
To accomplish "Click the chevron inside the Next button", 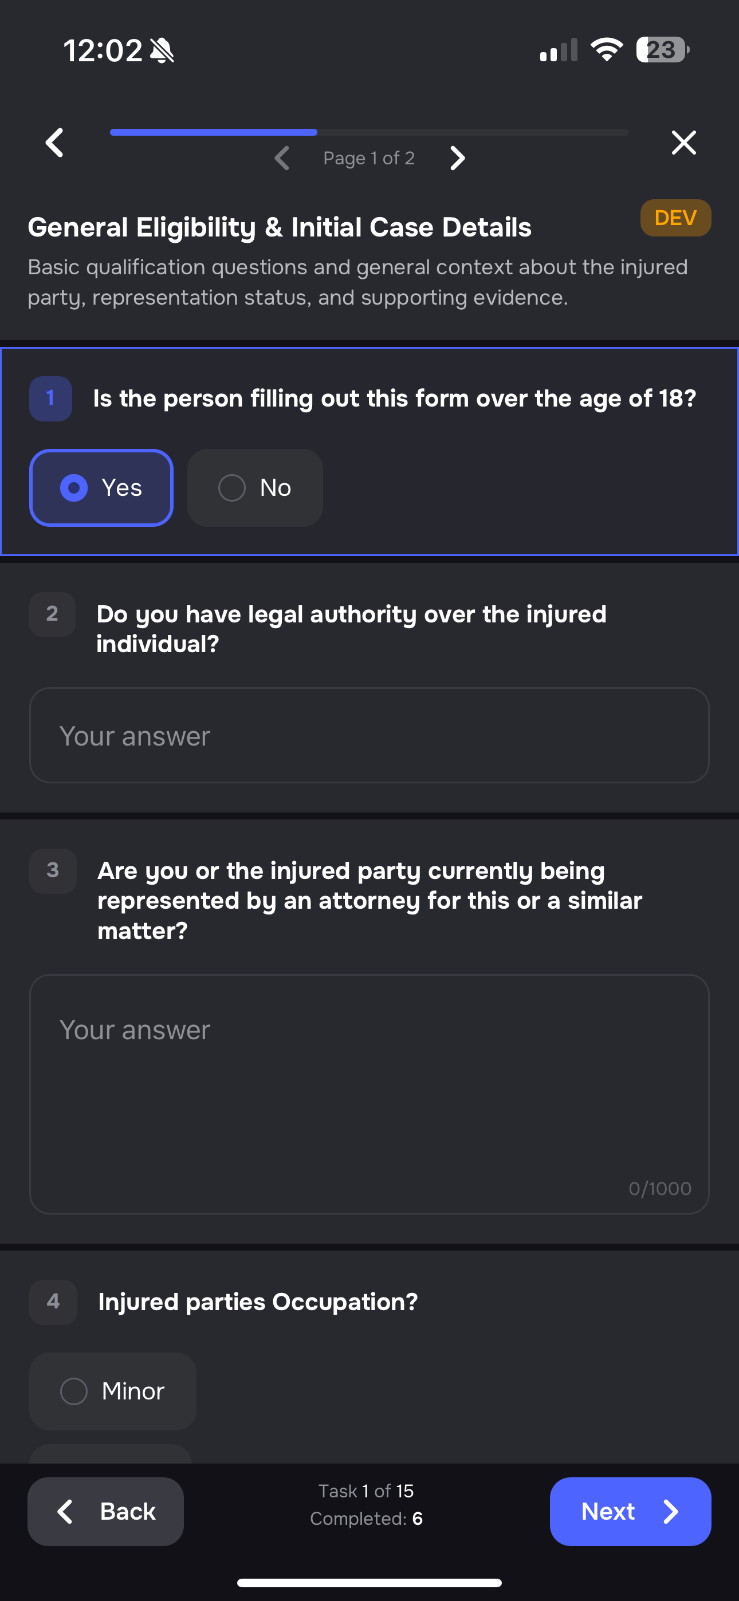I will coord(671,1512).
